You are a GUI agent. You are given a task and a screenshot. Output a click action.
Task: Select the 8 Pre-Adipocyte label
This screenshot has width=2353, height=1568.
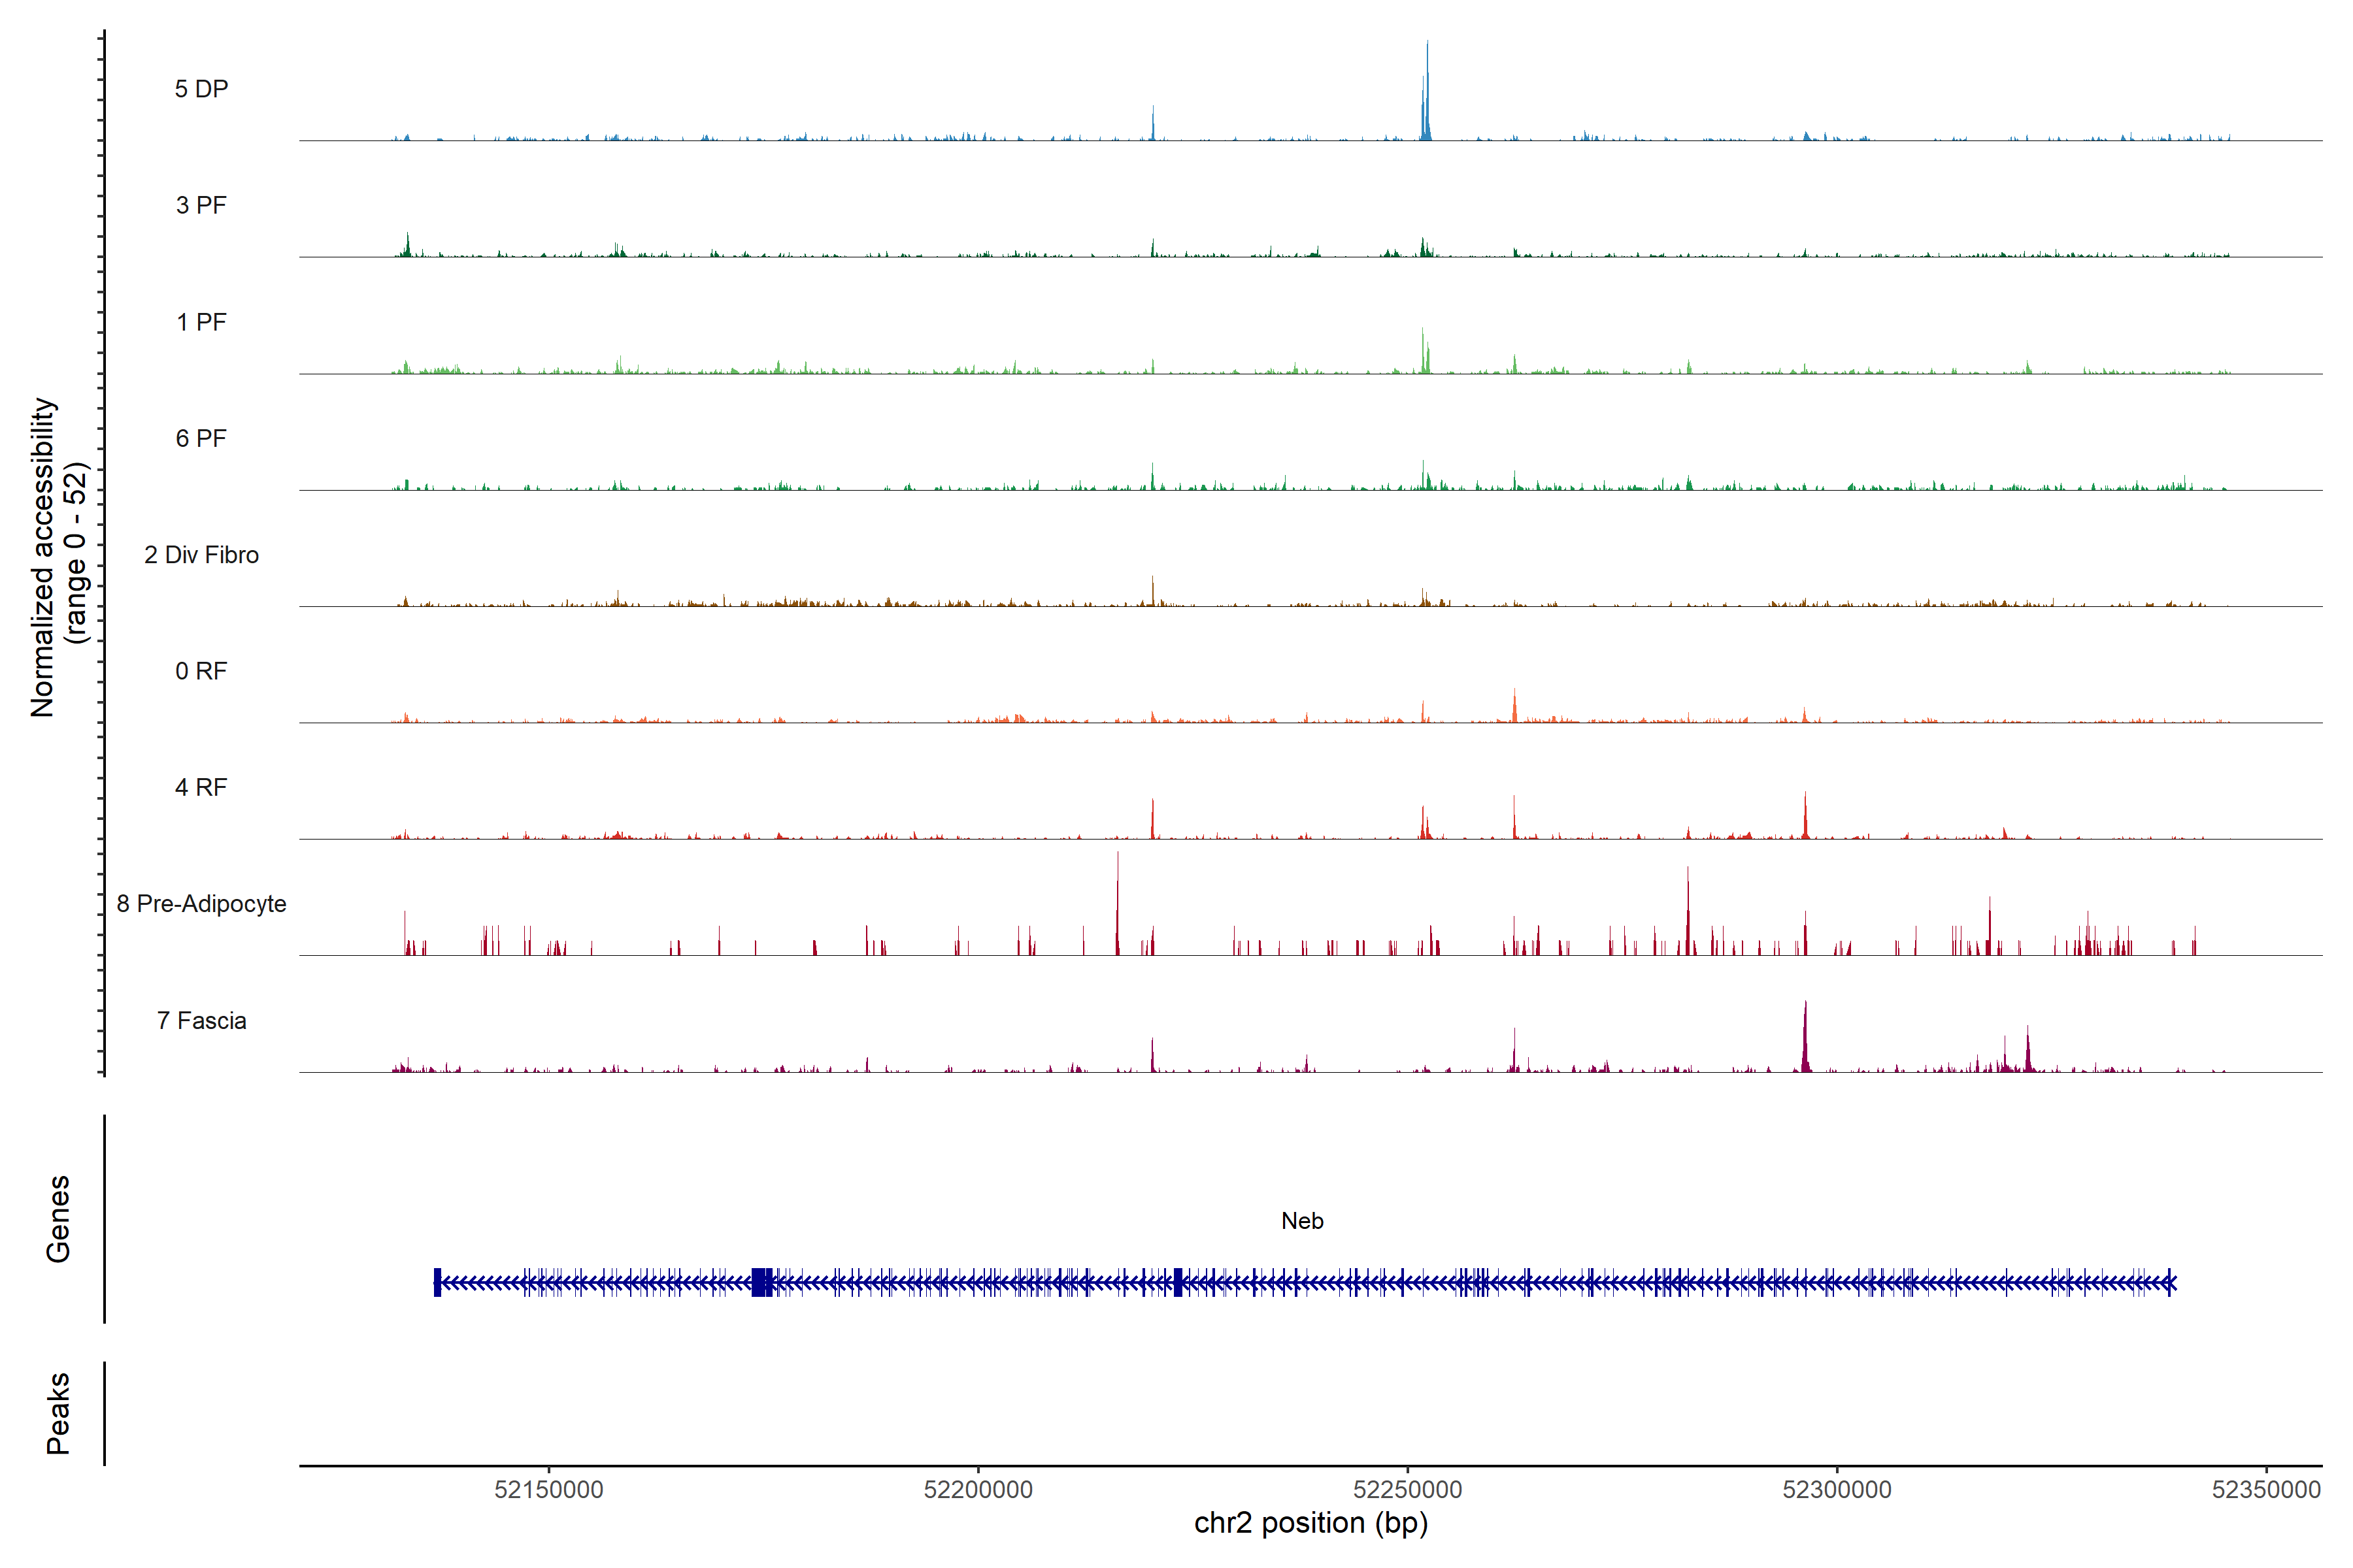click(x=201, y=904)
